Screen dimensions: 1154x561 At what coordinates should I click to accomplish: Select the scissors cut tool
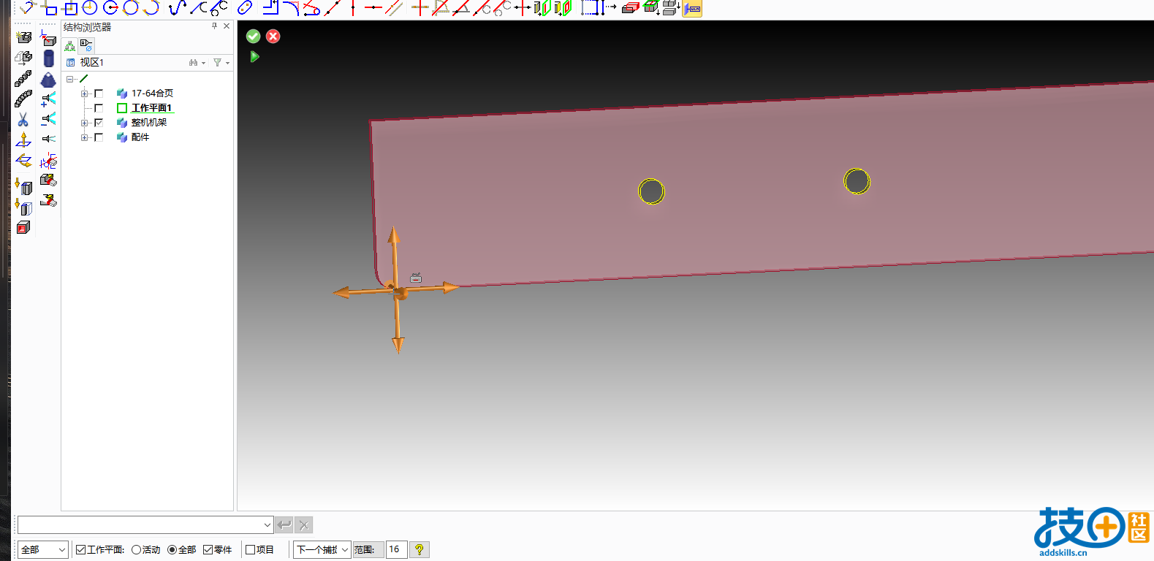[x=23, y=119]
